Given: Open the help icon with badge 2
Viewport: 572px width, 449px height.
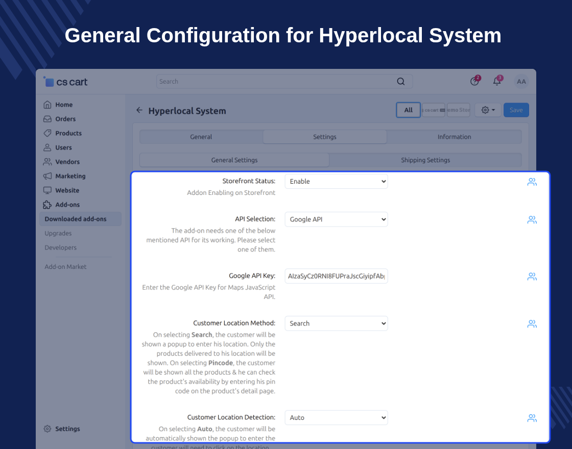Looking at the screenshot, I should point(474,81).
